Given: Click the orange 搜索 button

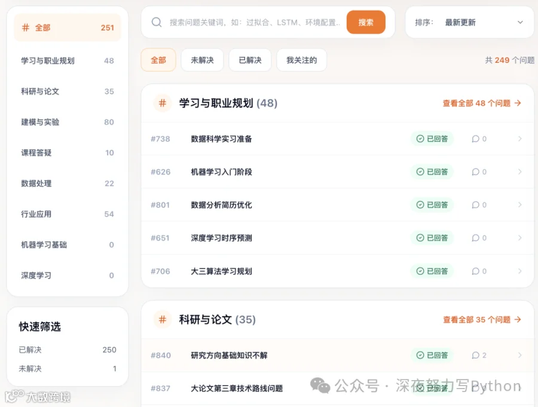Looking at the screenshot, I should tap(366, 22).
